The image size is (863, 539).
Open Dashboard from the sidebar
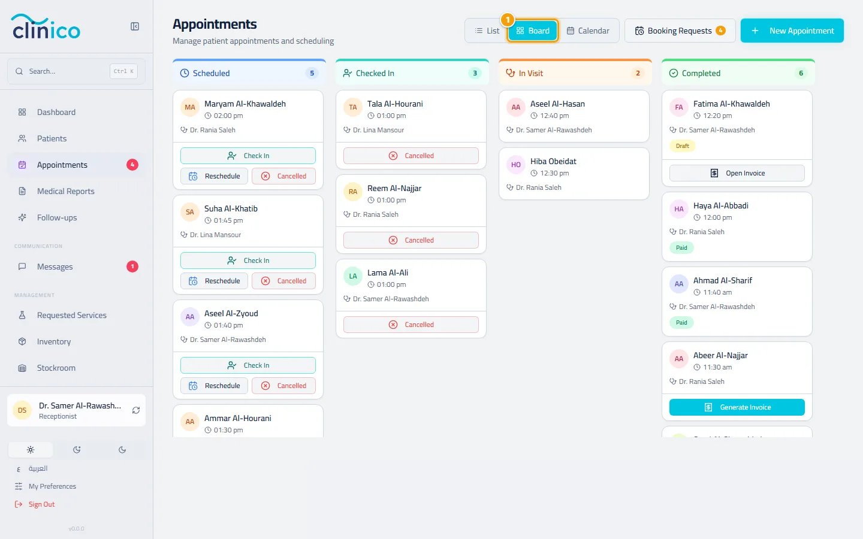pos(76,112)
